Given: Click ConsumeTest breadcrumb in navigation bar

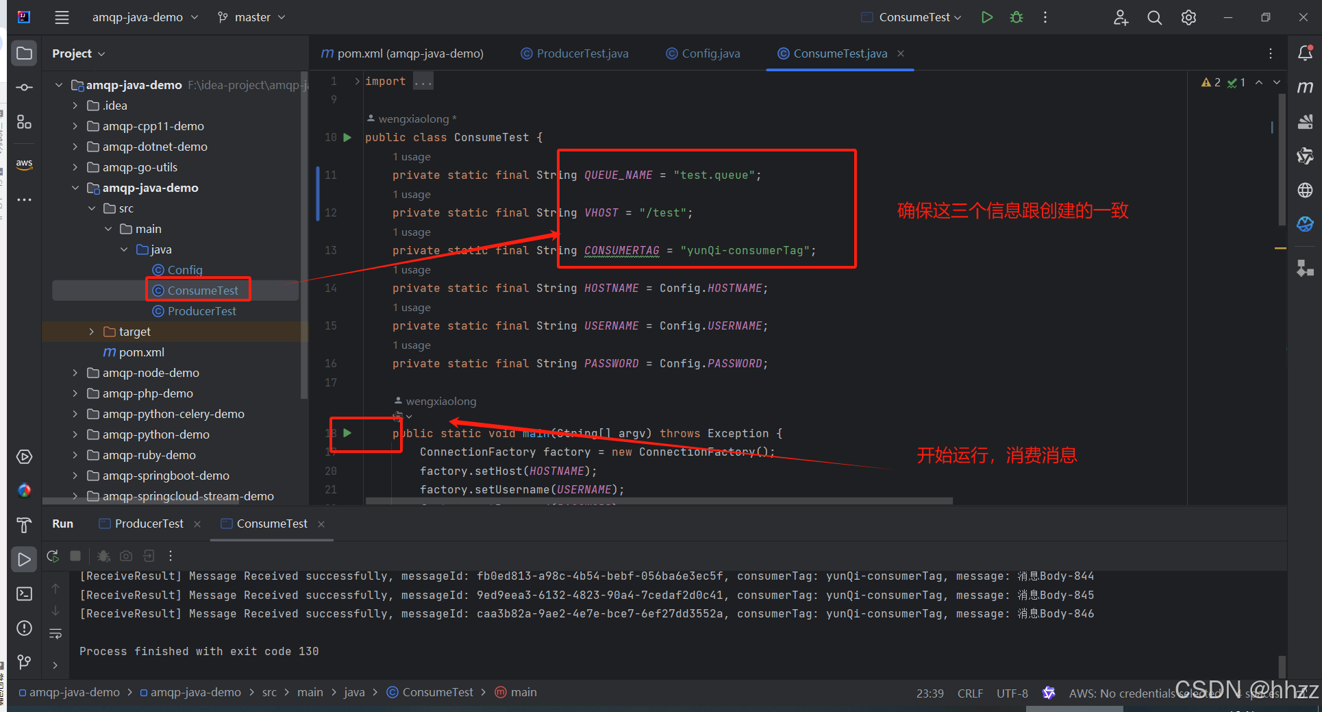Looking at the screenshot, I should click(430, 693).
